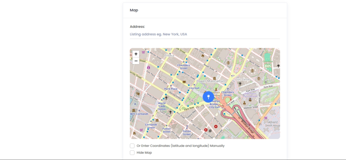Click red hospital cross beside Star of David
This screenshot has height=160, width=346.
206,130
